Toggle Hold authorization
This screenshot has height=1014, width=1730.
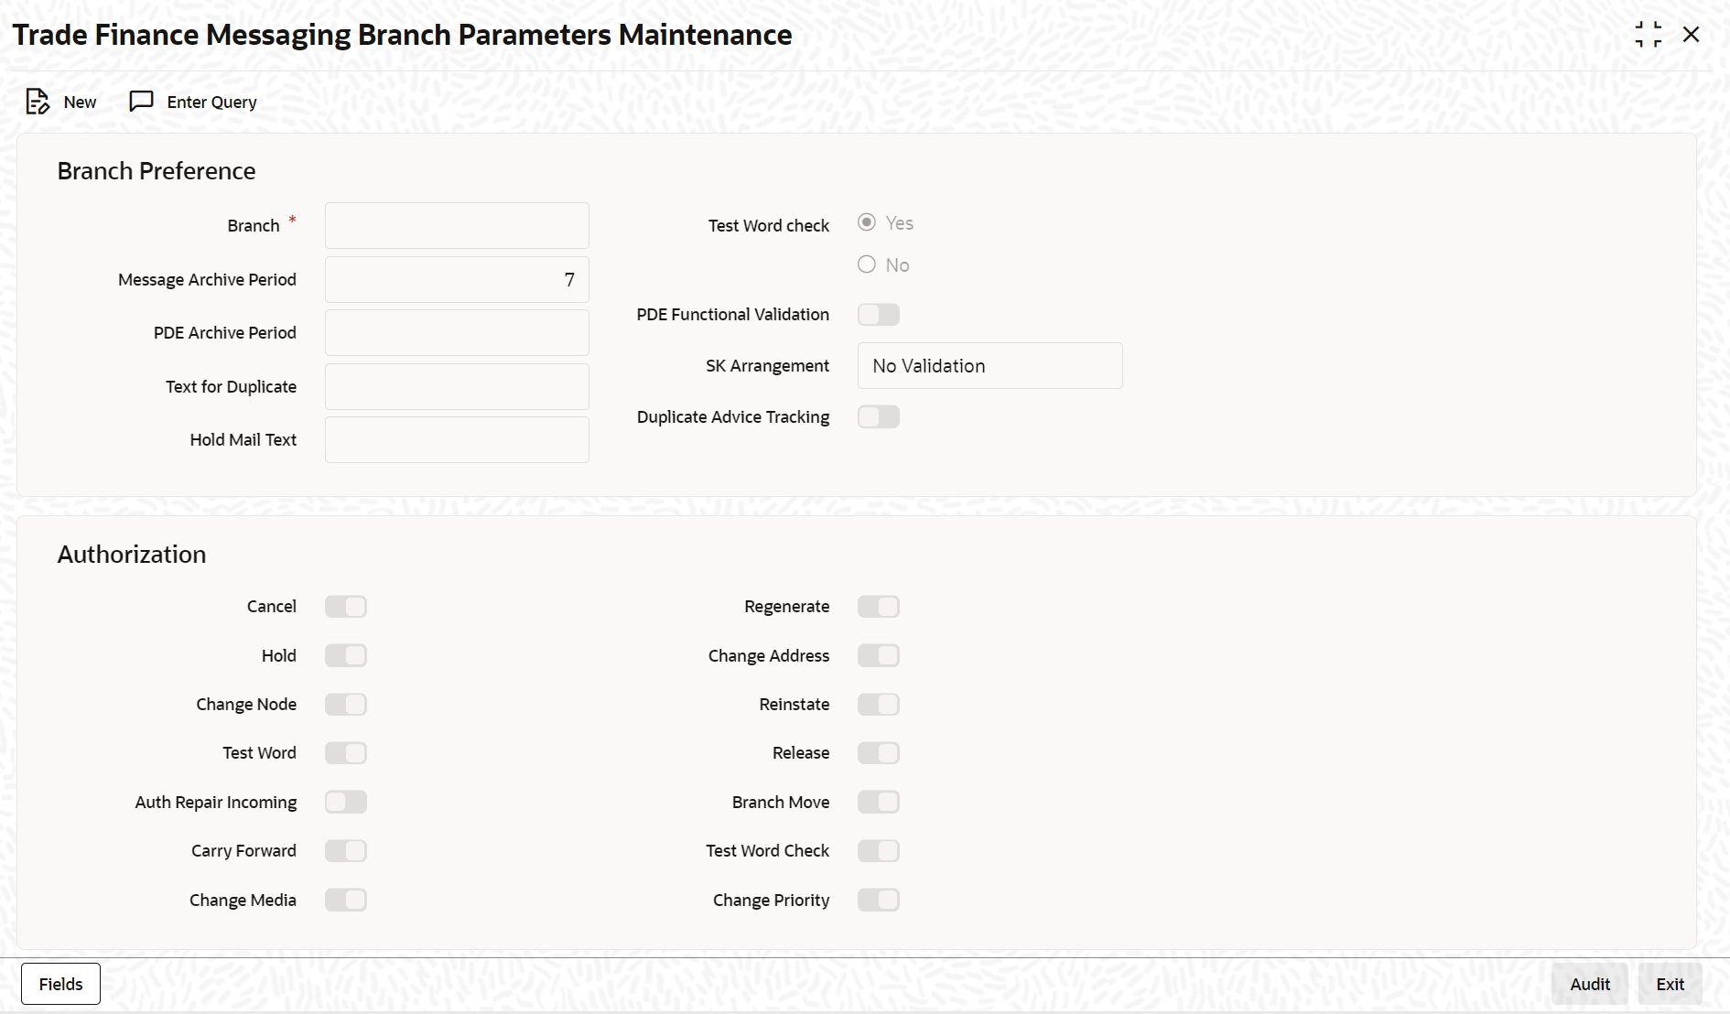click(x=345, y=655)
